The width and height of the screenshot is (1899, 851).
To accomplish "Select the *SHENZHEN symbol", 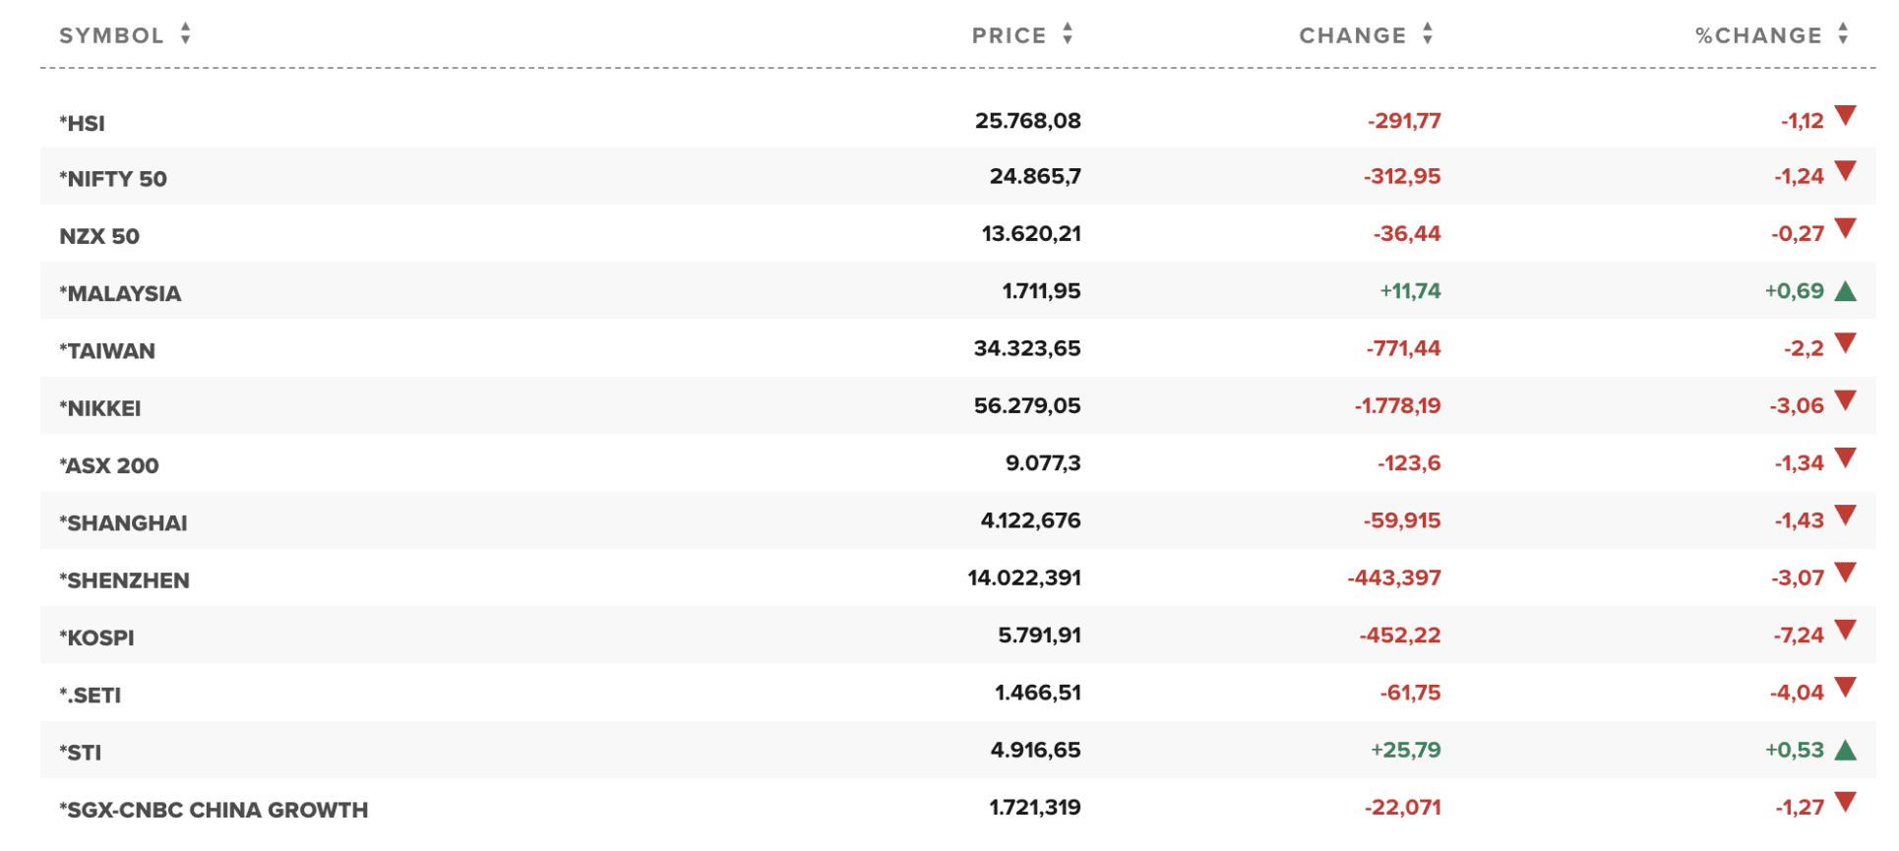I will point(124,580).
